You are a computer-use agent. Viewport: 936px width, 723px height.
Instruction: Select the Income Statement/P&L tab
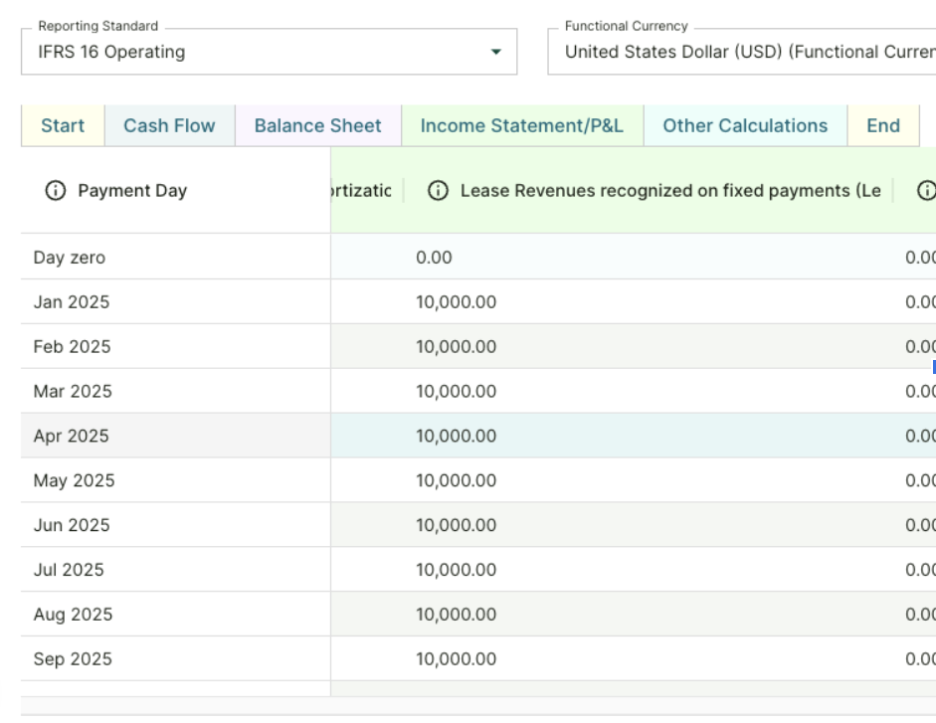click(522, 126)
